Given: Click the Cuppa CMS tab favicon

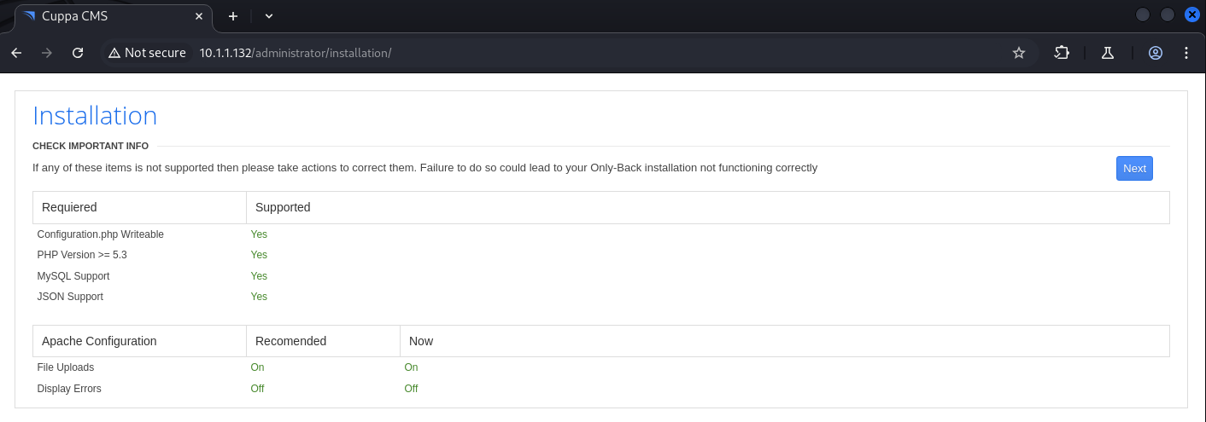Looking at the screenshot, I should point(31,16).
